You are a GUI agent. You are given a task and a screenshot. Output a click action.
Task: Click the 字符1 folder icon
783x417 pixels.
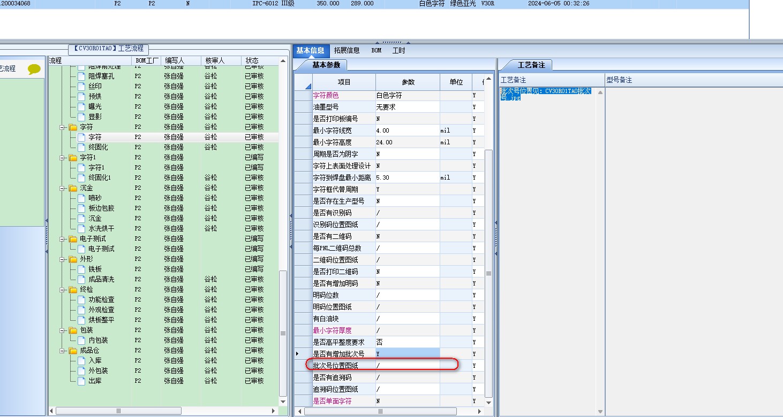click(x=73, y=158)
